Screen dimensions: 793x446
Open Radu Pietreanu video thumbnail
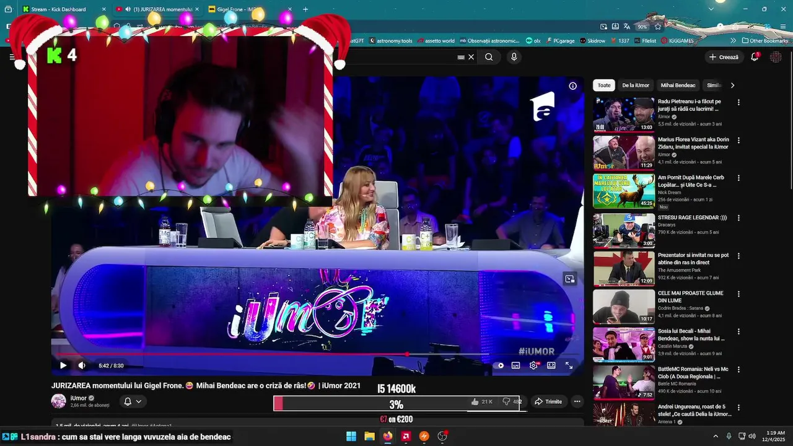click(x=624, y=115)
